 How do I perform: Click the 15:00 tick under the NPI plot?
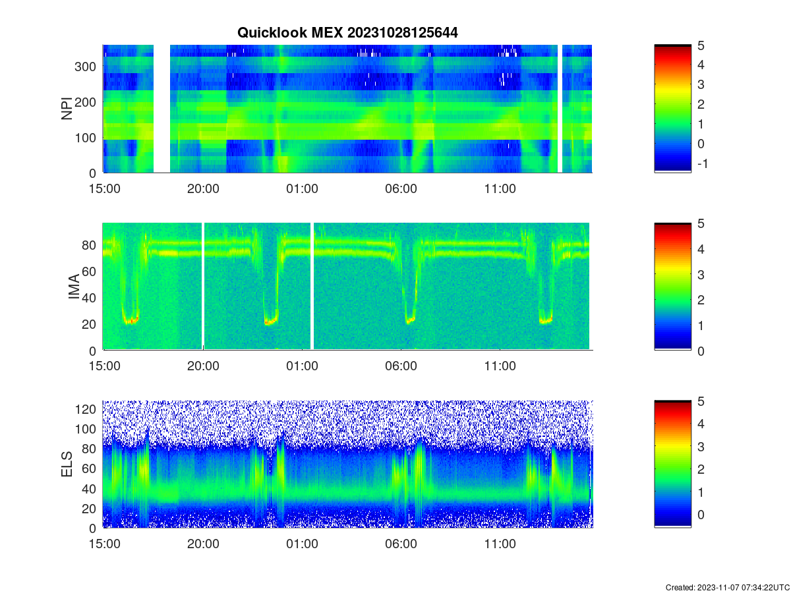pyautogui.click(x=104, y=189)
